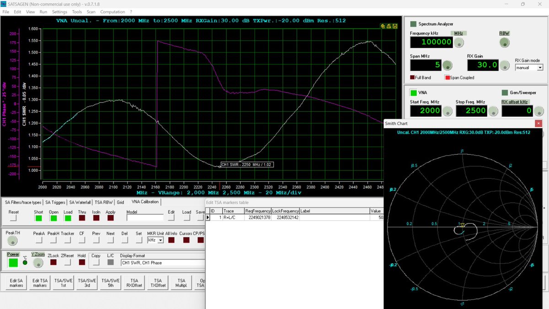Screen dimensions: 549x309
Task: Toggle the green Power button
Action: tap(13, 262)
